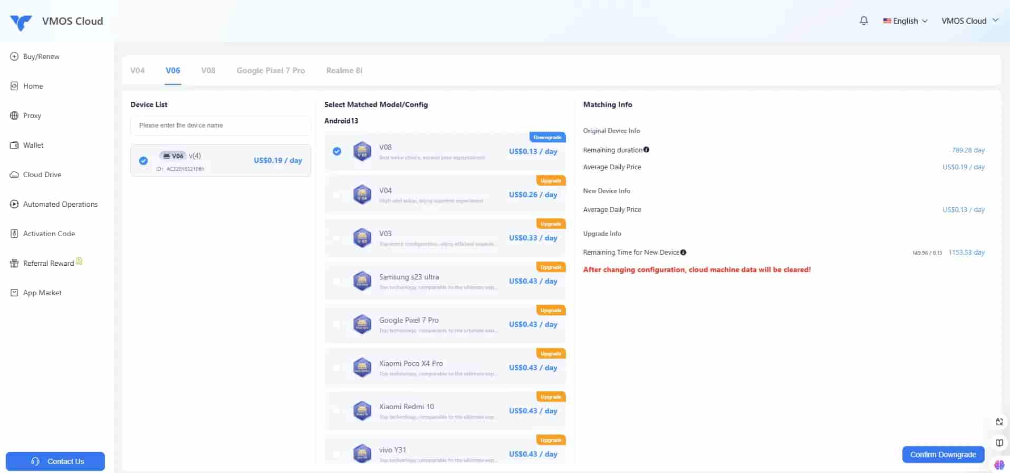
Task: Click the Android13 heading
Action: 341,121
